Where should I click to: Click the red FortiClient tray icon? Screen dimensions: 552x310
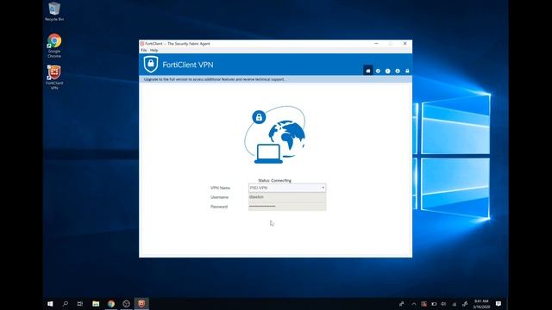[423, 304]
